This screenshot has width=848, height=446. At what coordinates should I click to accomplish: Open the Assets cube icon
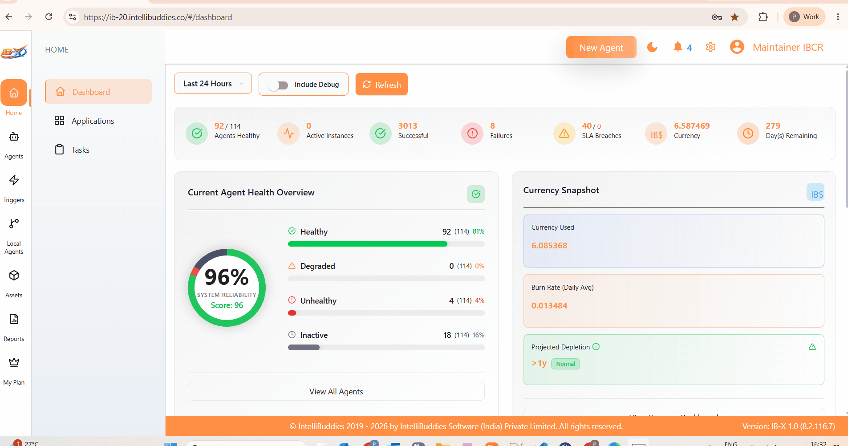coord(14,276)
